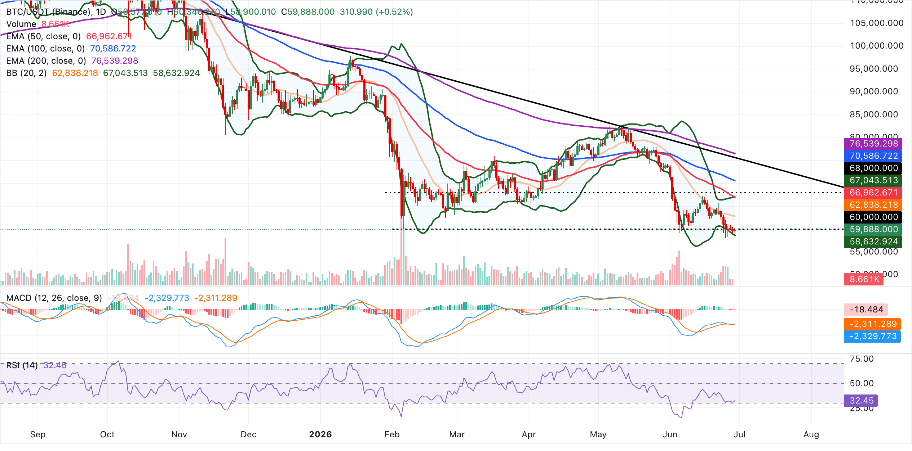Click the EMA 100 value 70,586.722 in legend

pos(113,49)
